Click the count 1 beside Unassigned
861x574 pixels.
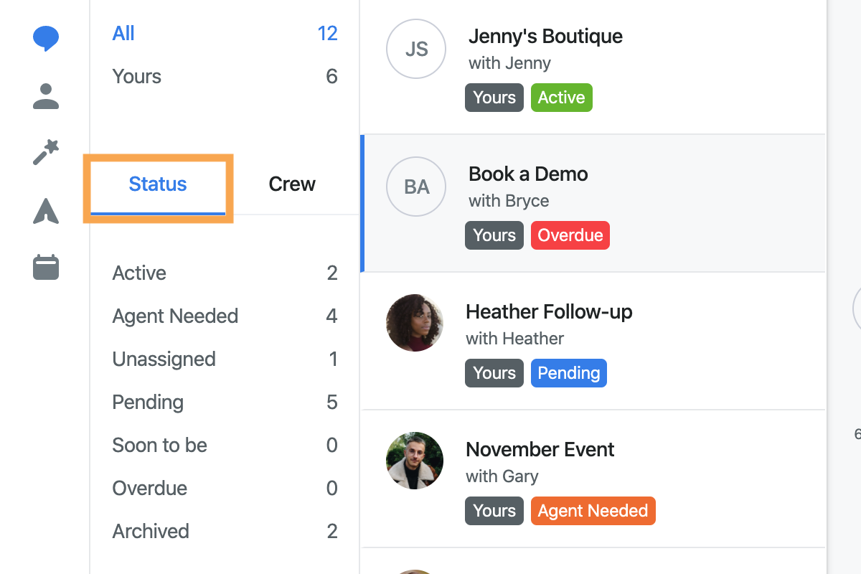pos(333,359)
